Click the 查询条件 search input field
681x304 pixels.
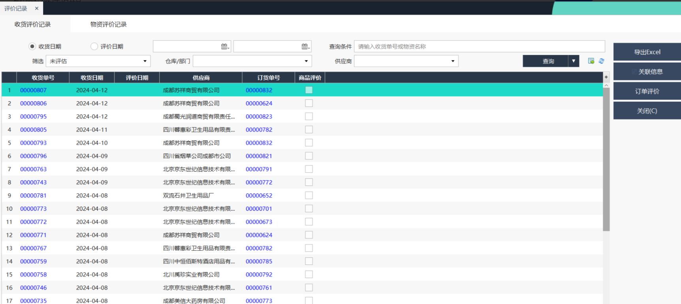pos(479,47)
